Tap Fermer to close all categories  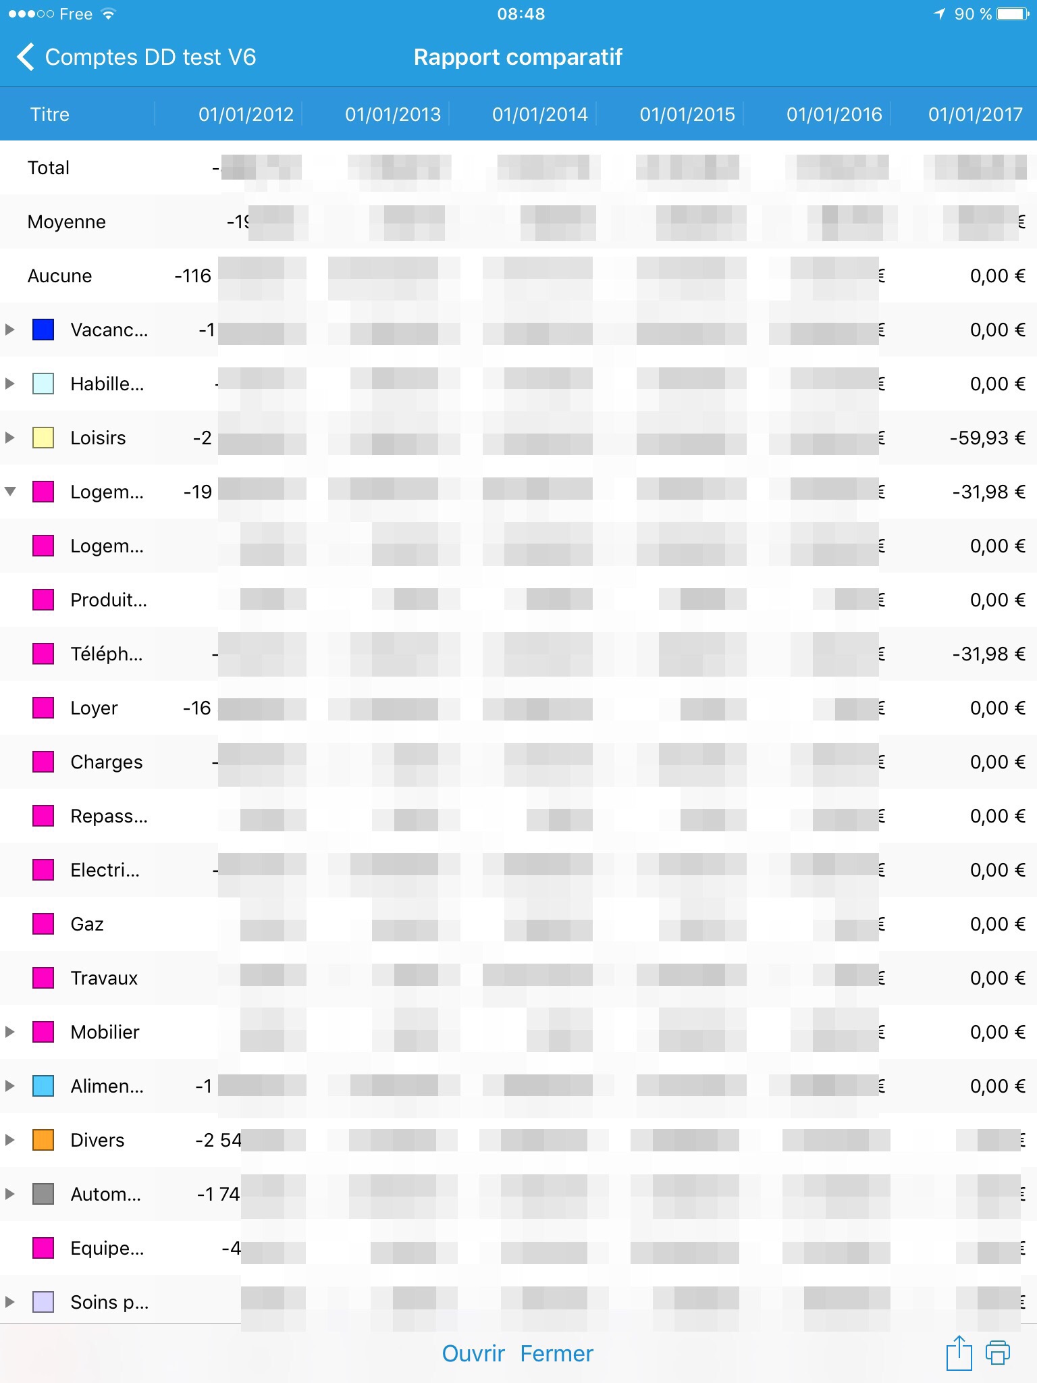(556, 1353)
